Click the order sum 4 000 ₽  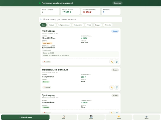pos(84,38)
